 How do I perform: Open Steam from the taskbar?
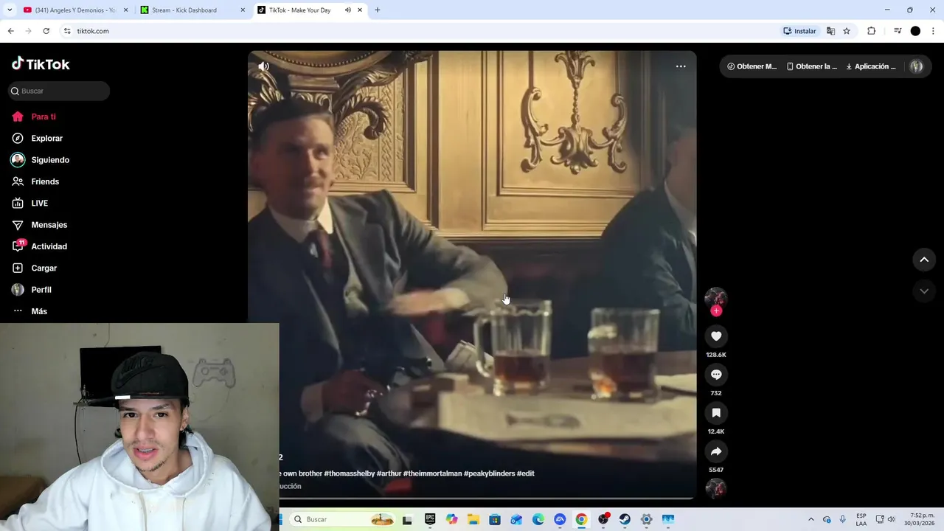point(625,519)
